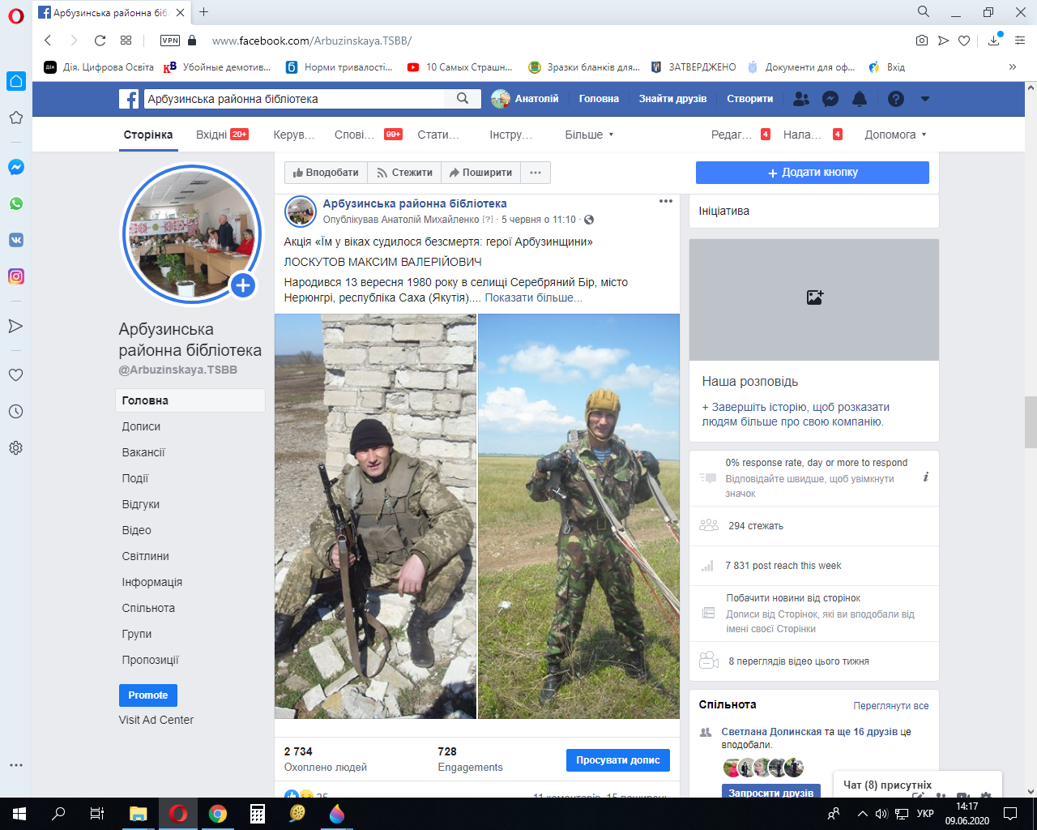Open Instagram in Opera sidebar
This screenshot has width=1037, height=830.
pyautogui.click(x=15, y=276)
